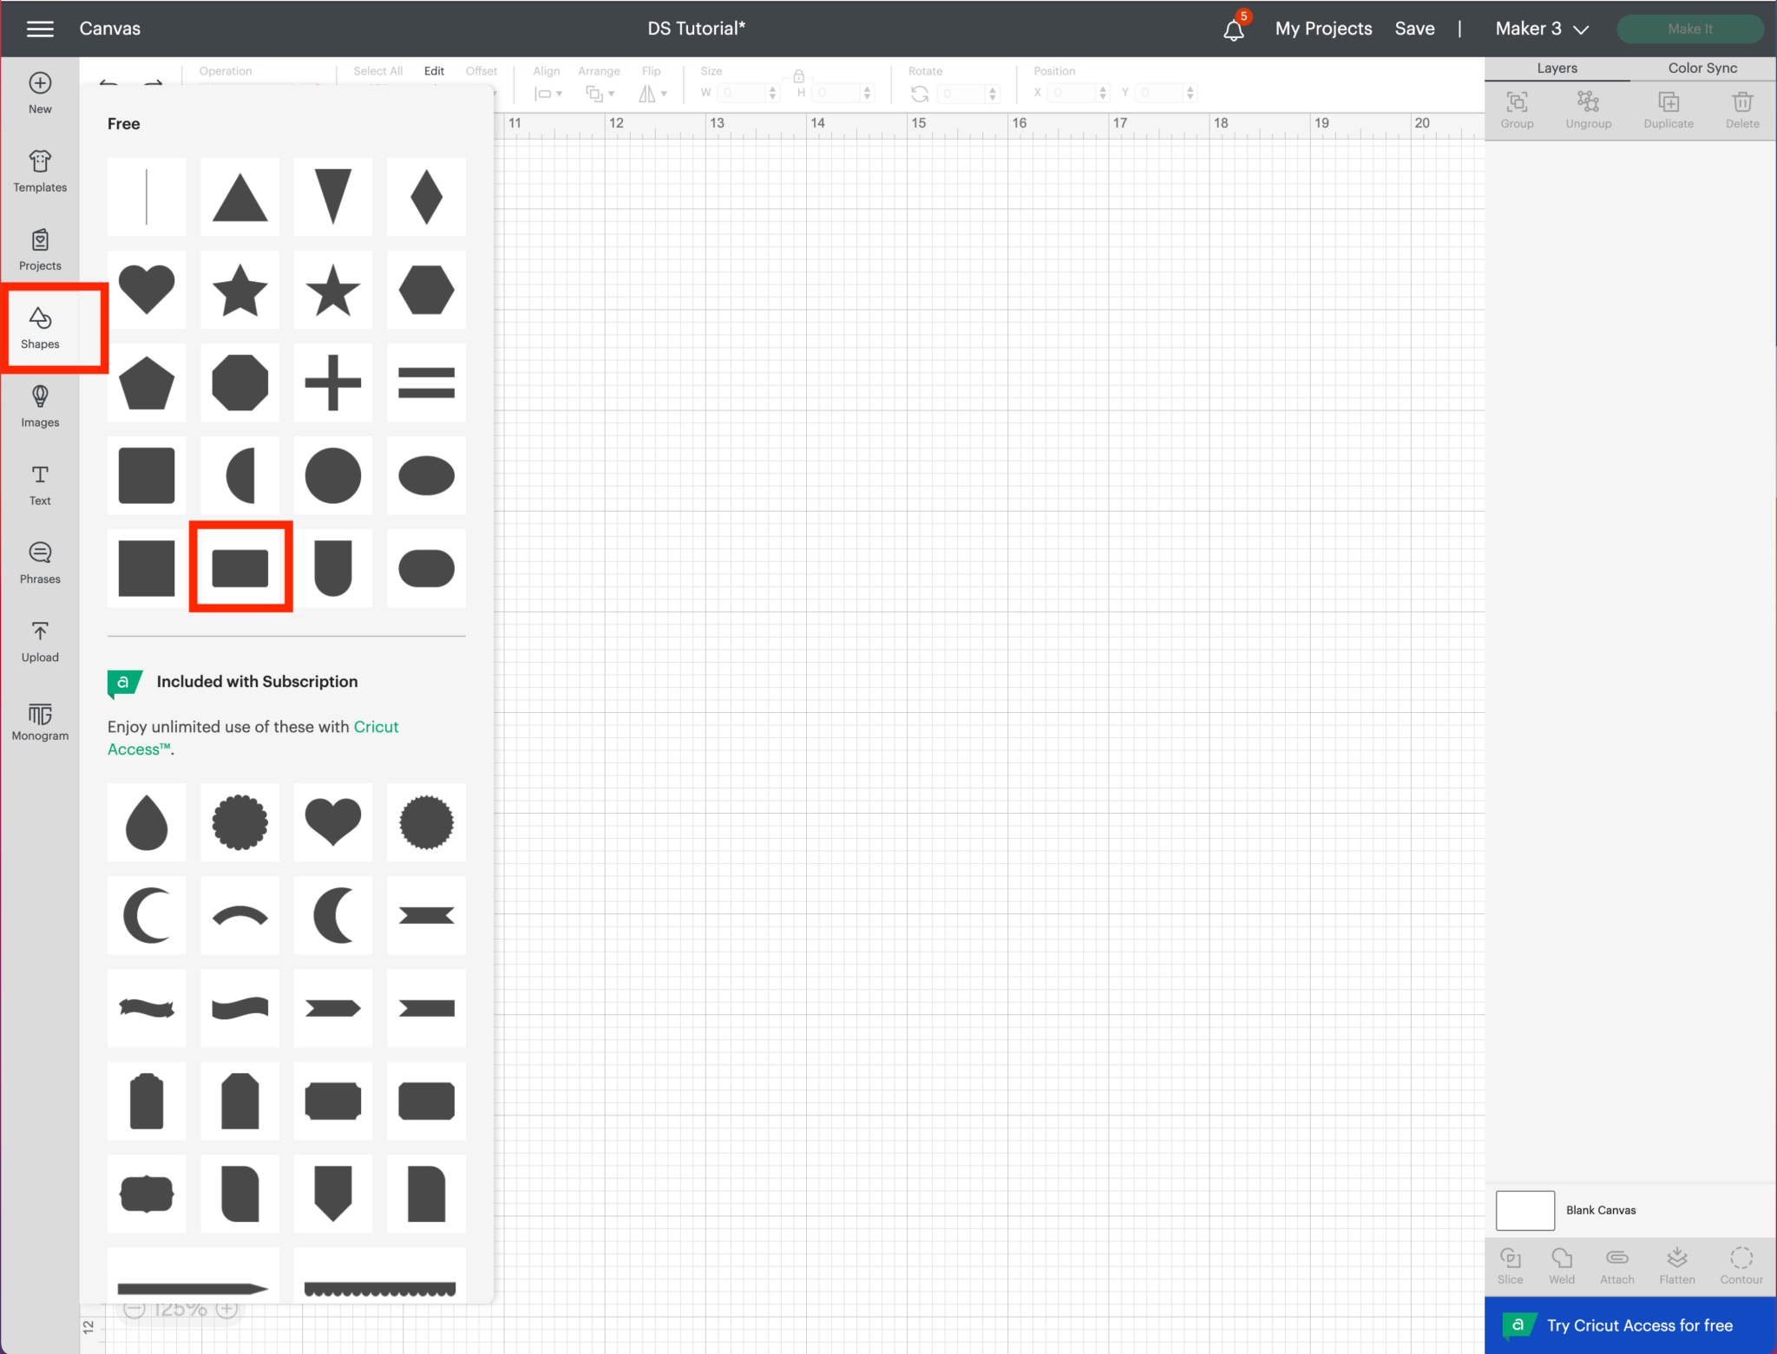Add the hexagon shape to the canvas
Image resolution: width=1777 pixels, height=1354 pixels.
pyautogui.click(x=426, y=290)
